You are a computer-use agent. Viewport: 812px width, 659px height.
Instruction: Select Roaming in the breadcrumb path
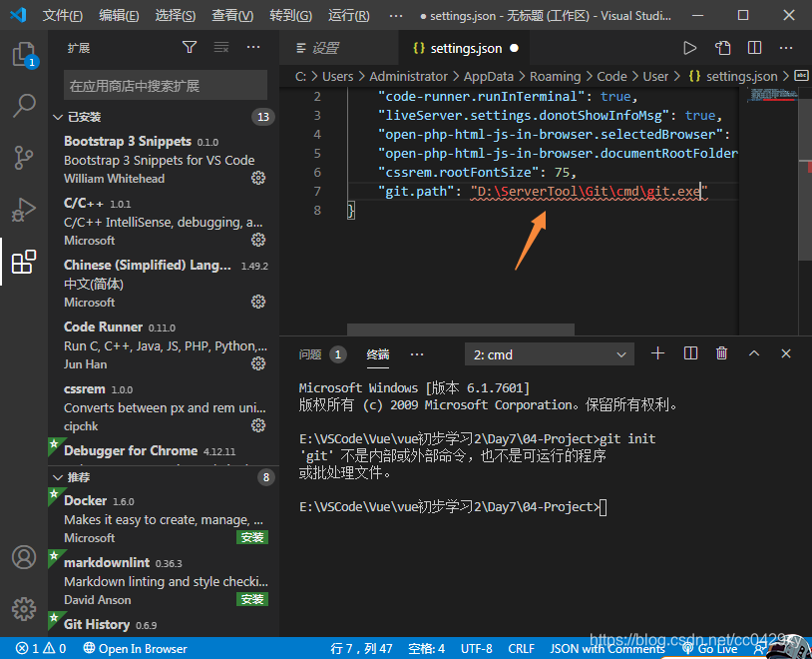point(555,76)
